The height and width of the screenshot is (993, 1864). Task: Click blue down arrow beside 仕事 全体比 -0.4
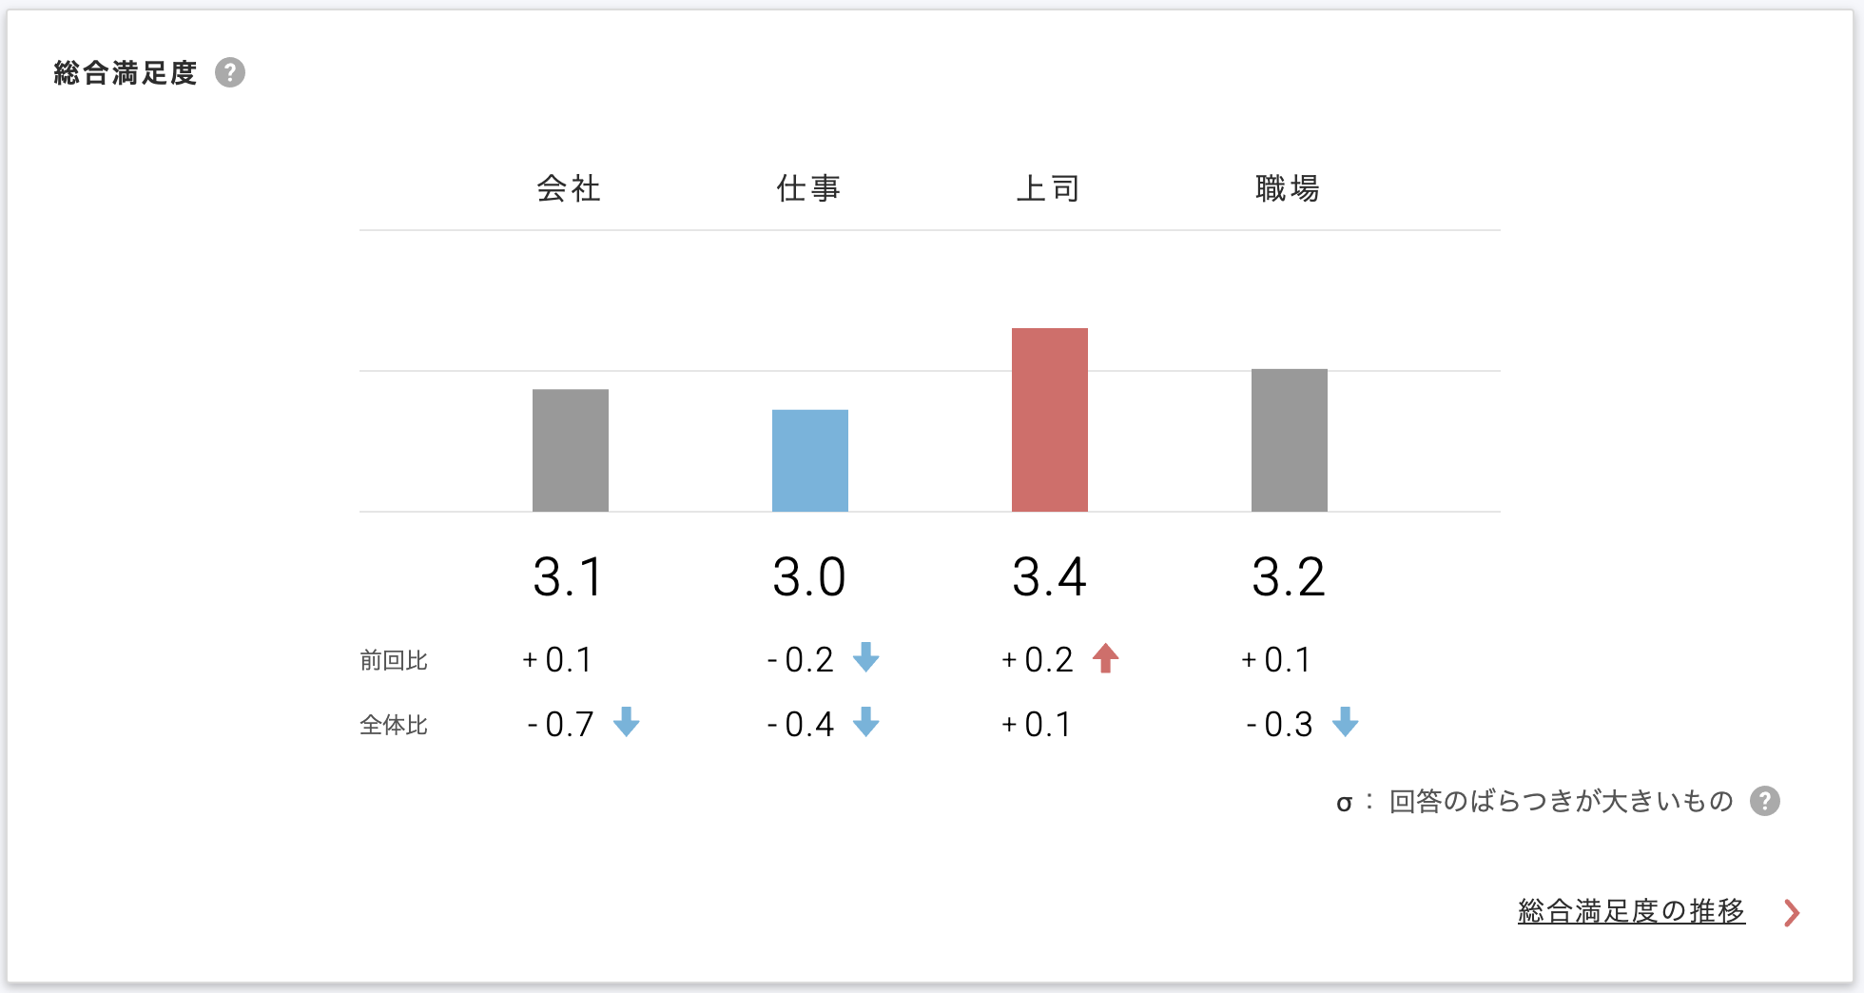865,723
